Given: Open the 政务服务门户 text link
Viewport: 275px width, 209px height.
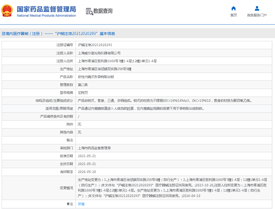Looking at the screenshot, I should point(257,15).
